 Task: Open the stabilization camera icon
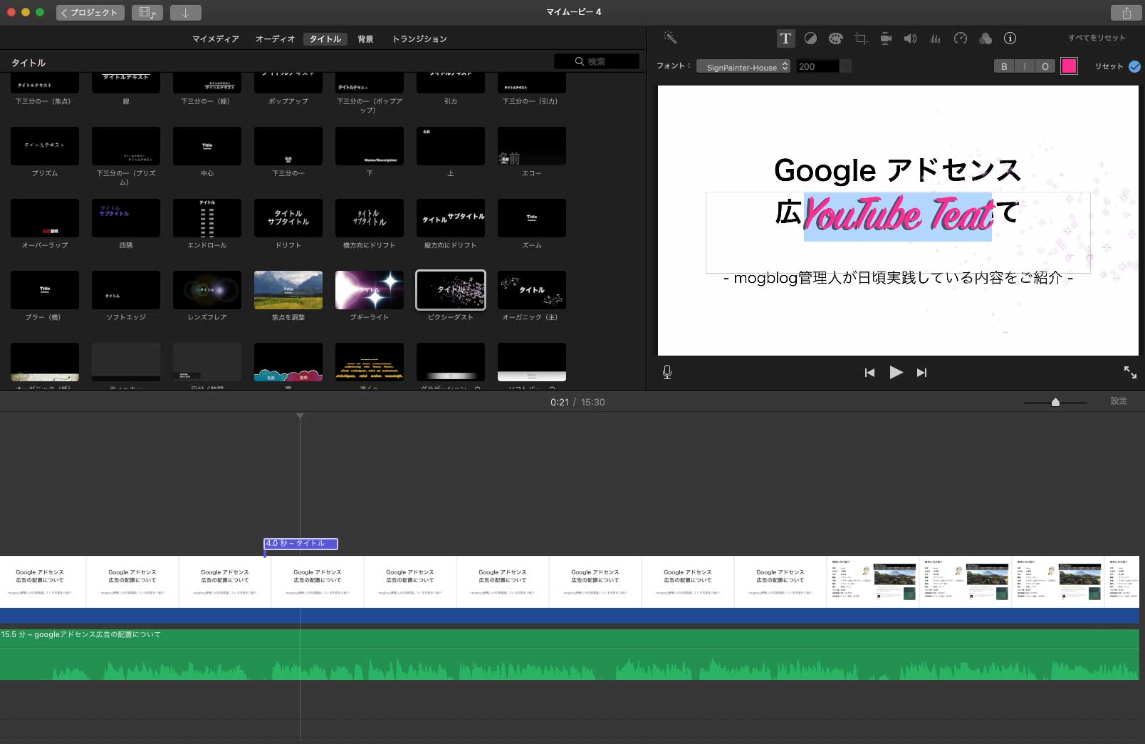pos(886,38)
